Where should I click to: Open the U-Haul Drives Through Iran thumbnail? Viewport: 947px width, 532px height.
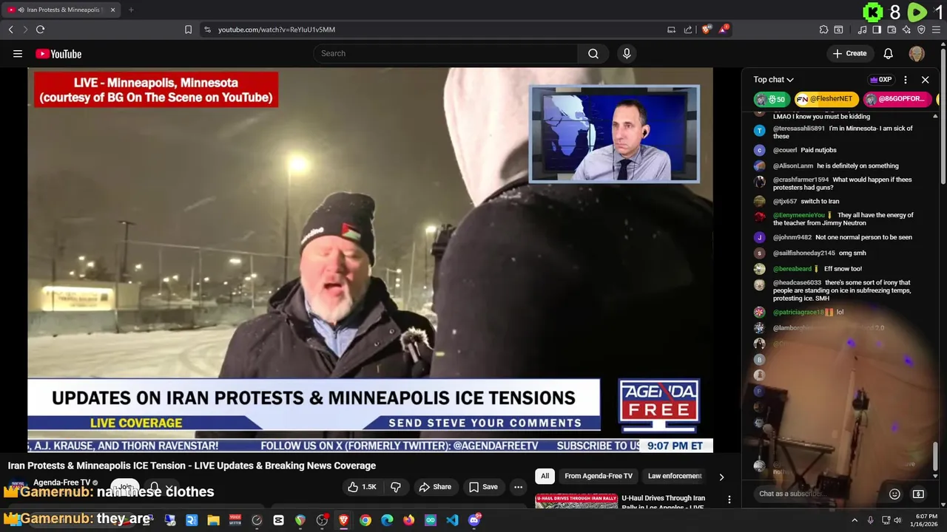tap(576, 501)
